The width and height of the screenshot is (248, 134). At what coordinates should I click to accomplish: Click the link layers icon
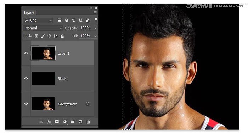(41, 122)
